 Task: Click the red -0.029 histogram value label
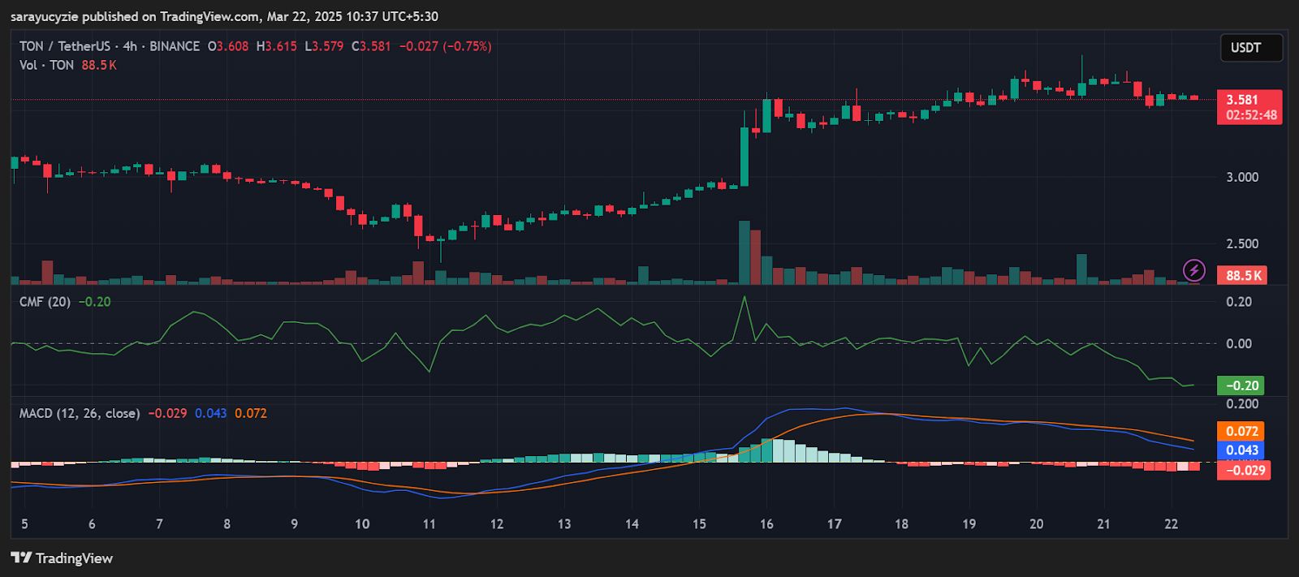[1244, 470]
